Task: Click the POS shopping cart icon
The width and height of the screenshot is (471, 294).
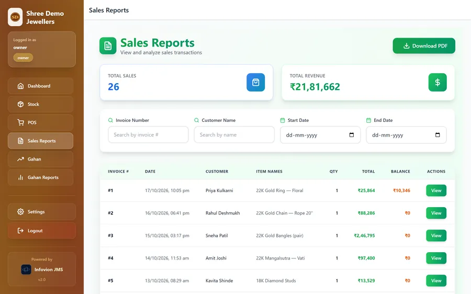Action: [x=20, y=122]
